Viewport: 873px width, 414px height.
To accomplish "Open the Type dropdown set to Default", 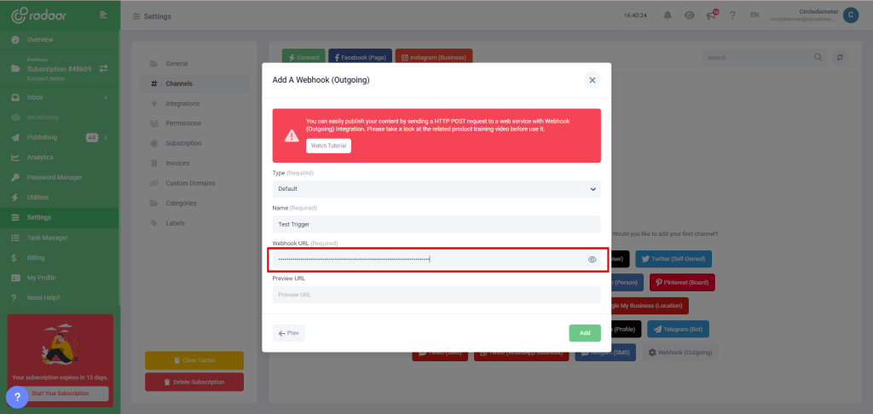I will [436, 188].
